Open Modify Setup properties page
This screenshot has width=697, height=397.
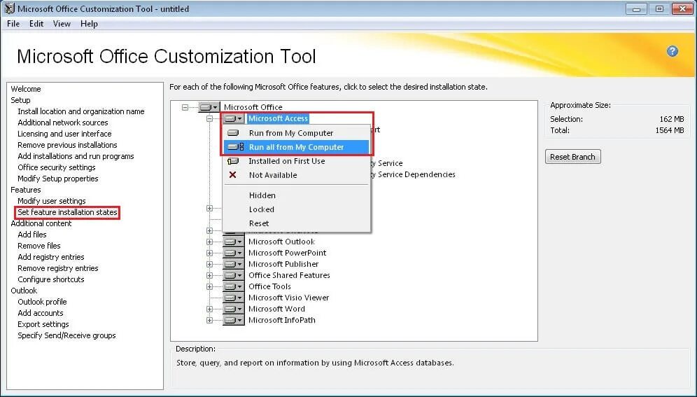pyautogui.click(x=58, y=179)
